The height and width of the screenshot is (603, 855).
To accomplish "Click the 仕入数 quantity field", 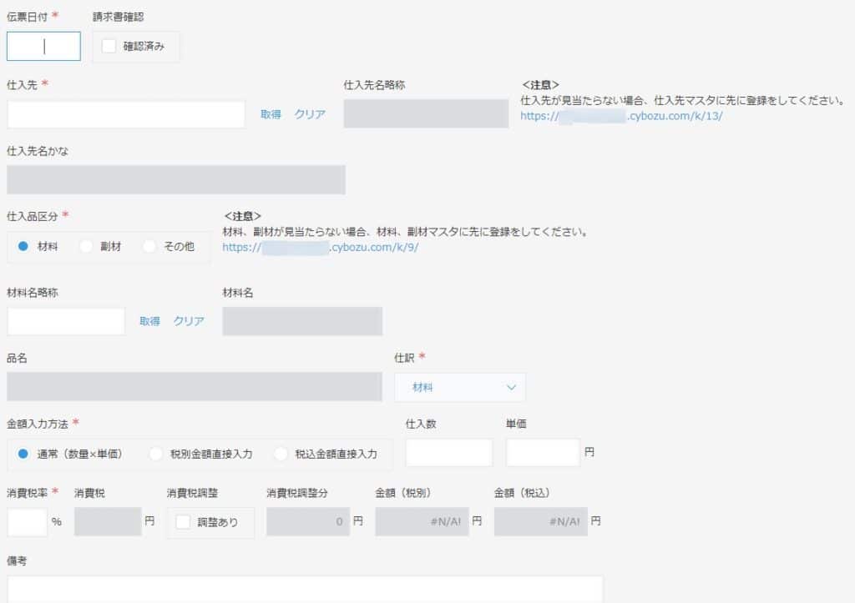I will 448,452.
